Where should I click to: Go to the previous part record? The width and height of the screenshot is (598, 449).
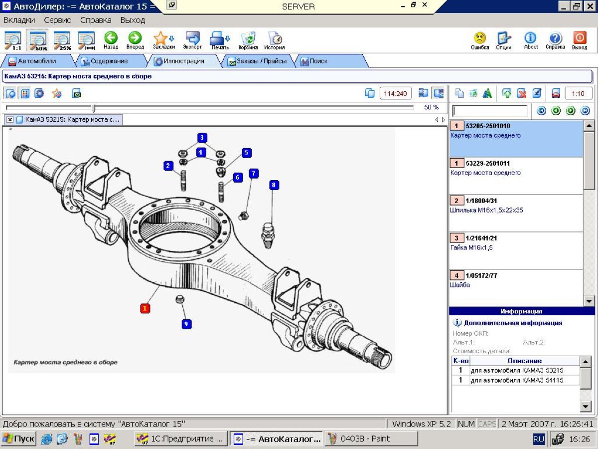tap(556, 111)
